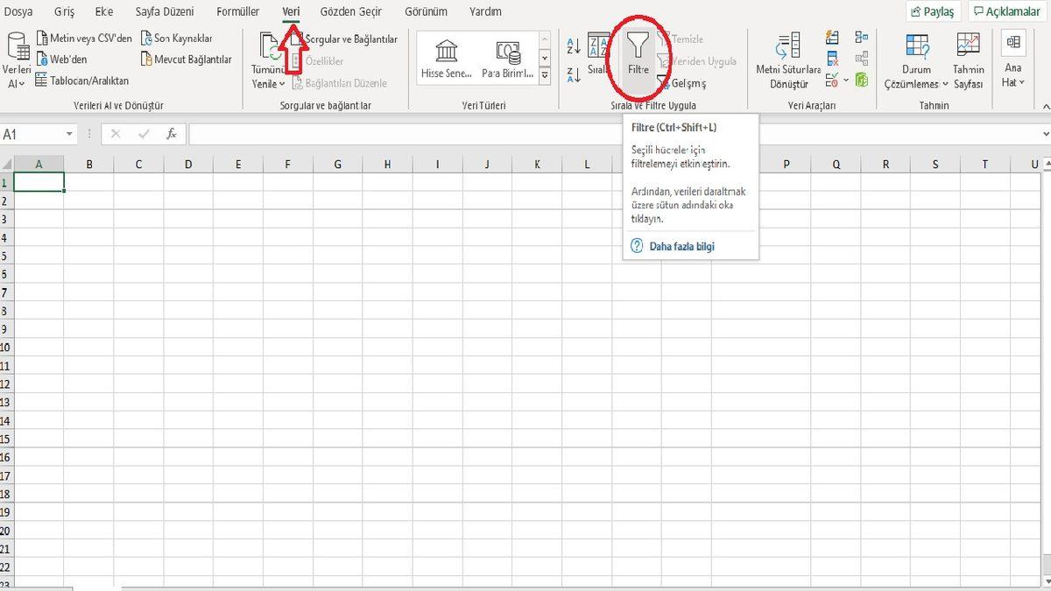Screen dimensions: 1051x591
Task: Click the Daha fazla bilgi link
Action: [681, 246]
